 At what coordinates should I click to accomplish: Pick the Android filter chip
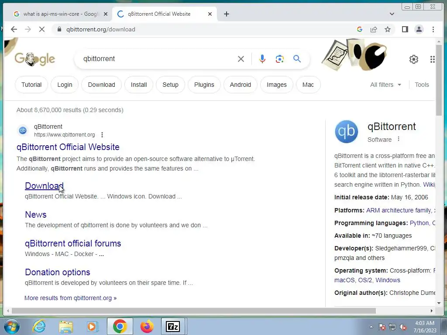241,85
